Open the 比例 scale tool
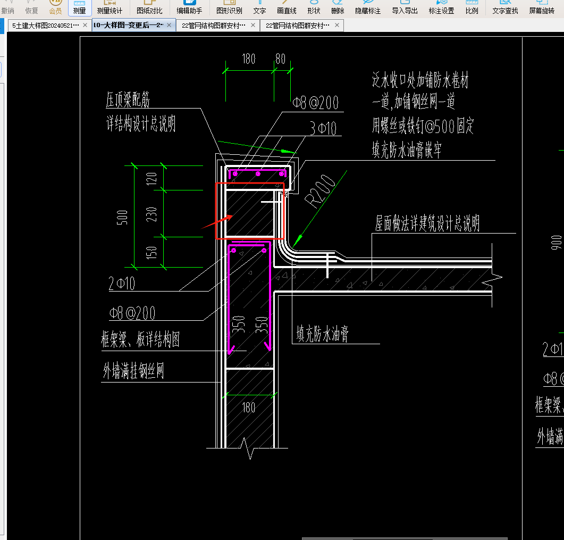564x540 pixels. [472, 7]
